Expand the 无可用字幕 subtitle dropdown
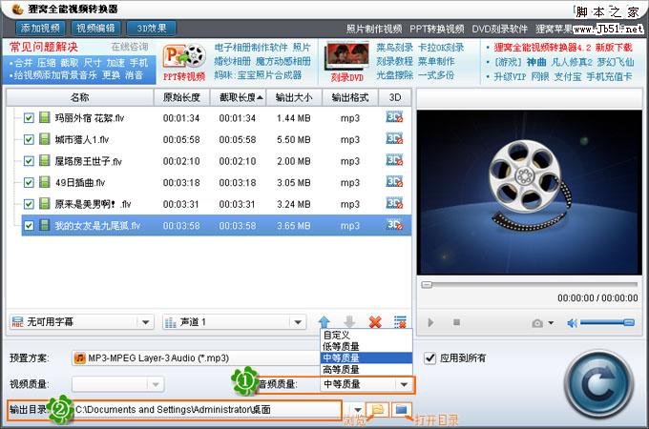Image resolution: width=649 pixels, height=429 pixels. tap(146, 322)
